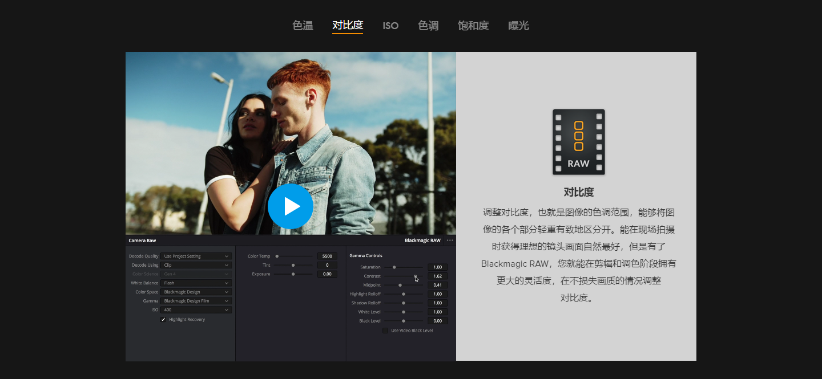Expand the White Balance dropdown

click(196, 283)
